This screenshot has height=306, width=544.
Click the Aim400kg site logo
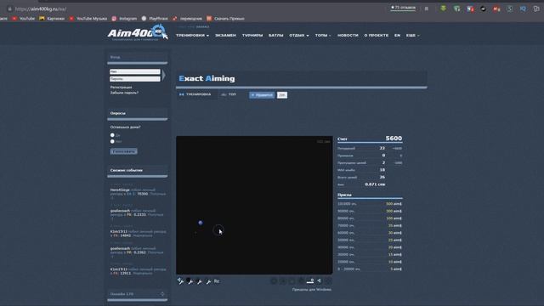coord(138,33)
